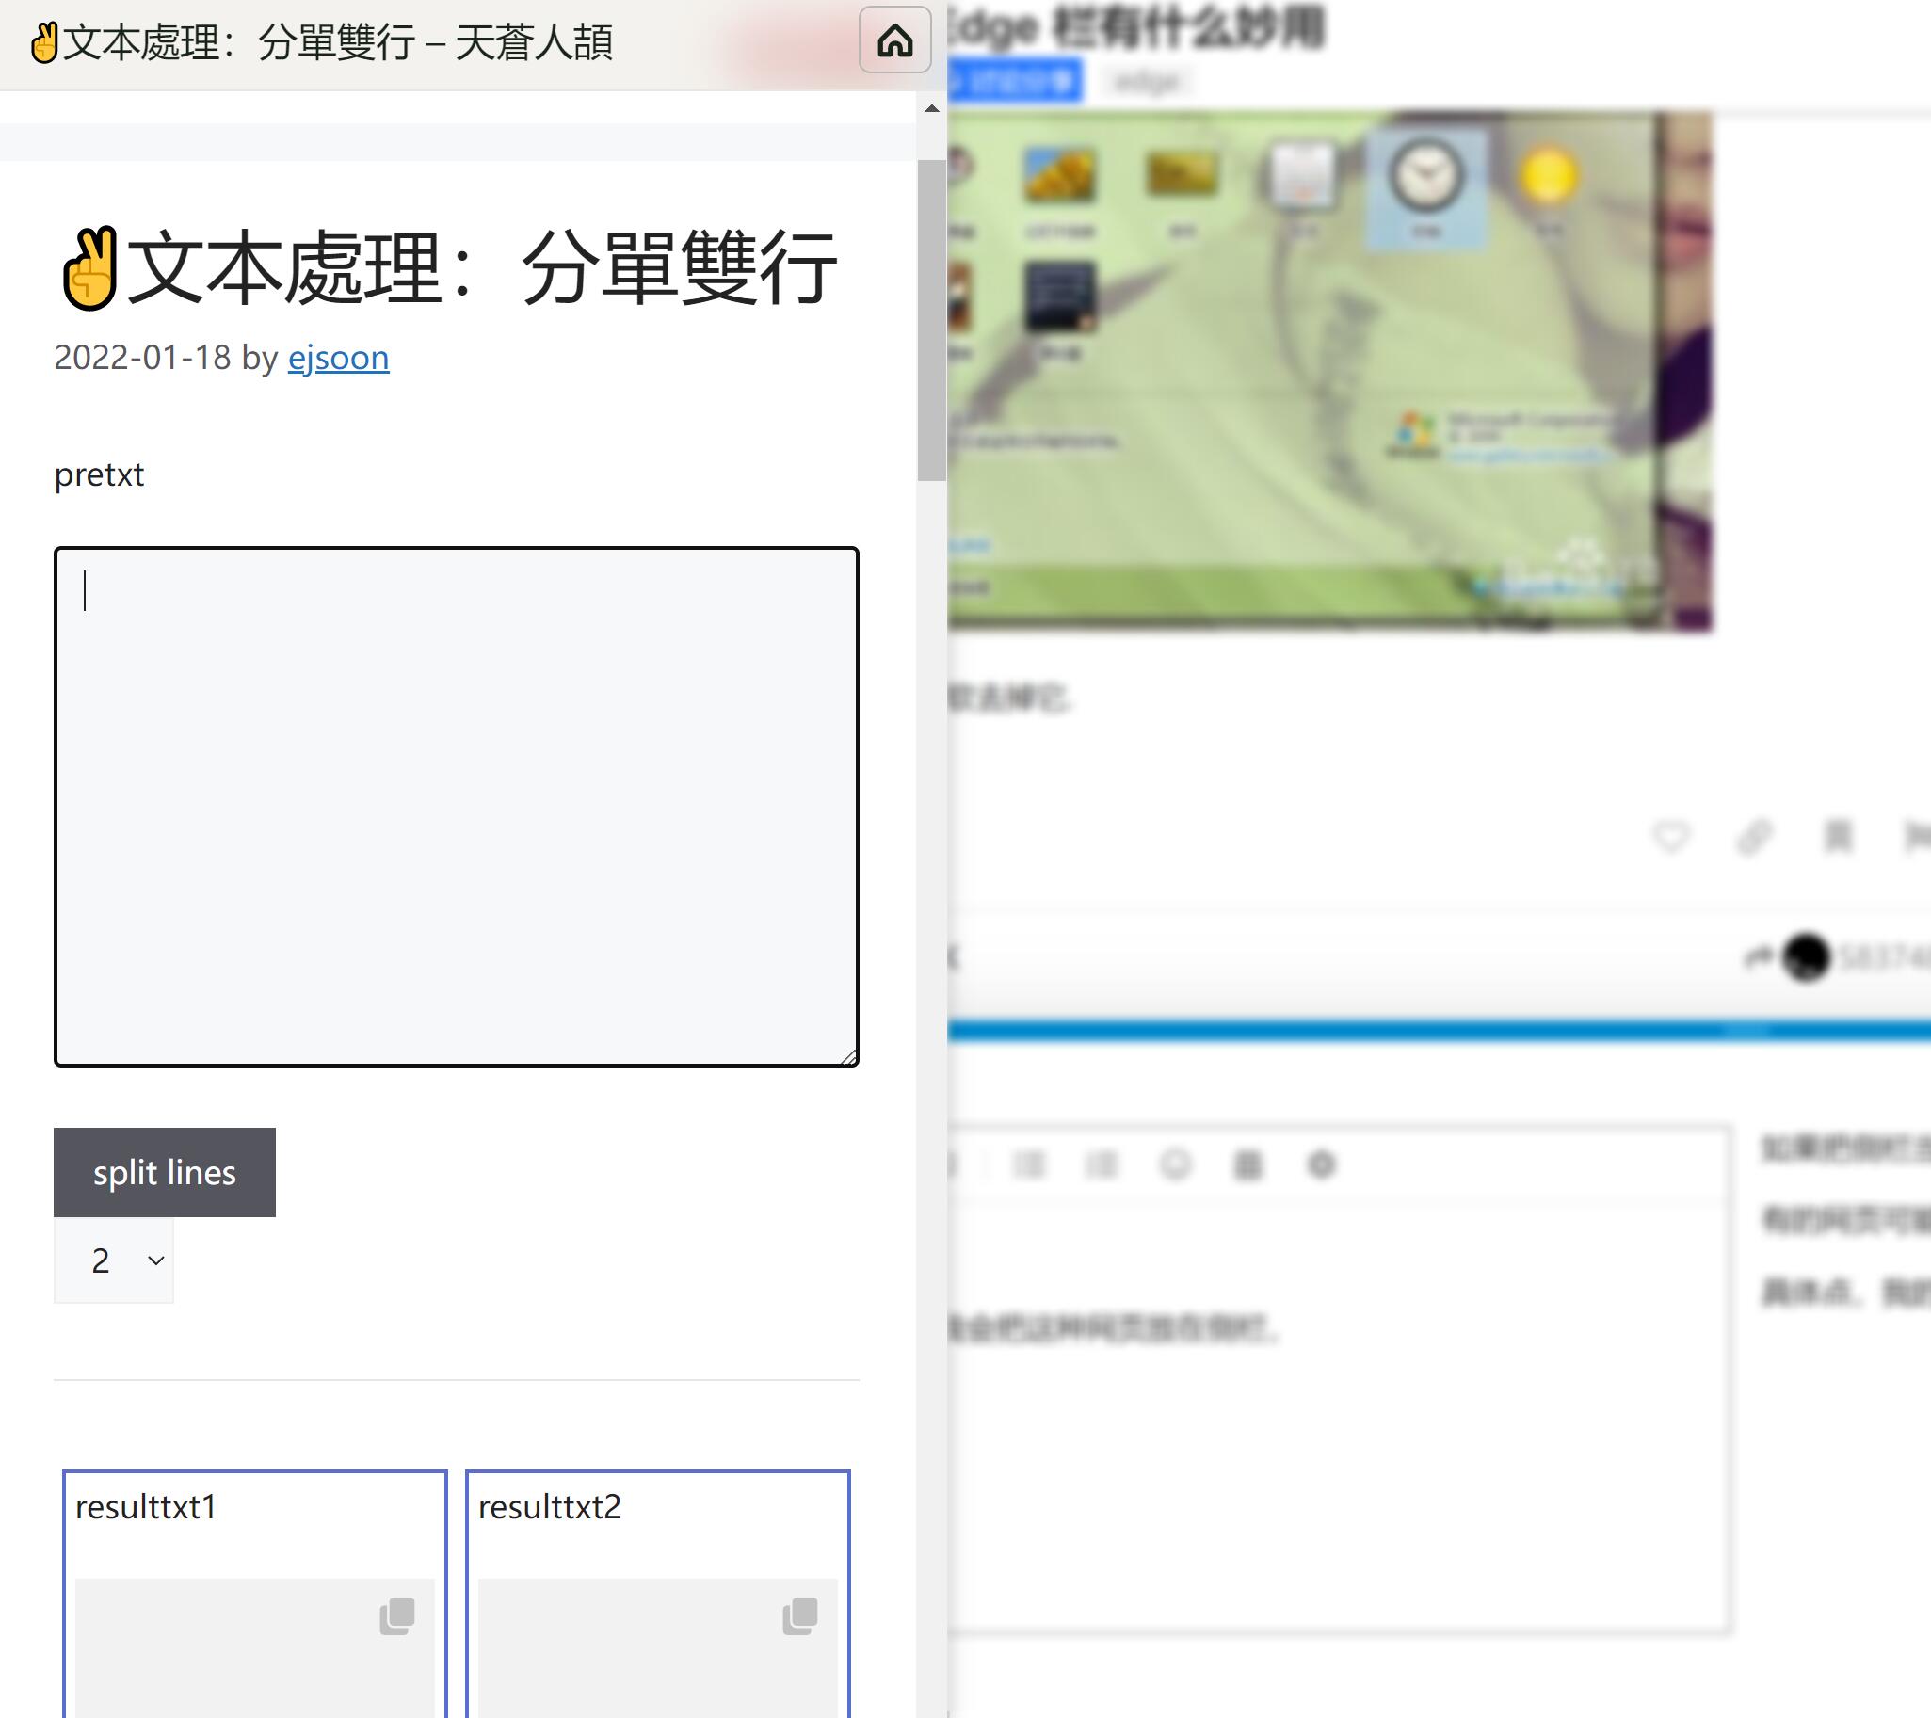Click the table grid icon in editor toolbar
This screenshot has width=1931, height=1718.
pos(1247,1164)
